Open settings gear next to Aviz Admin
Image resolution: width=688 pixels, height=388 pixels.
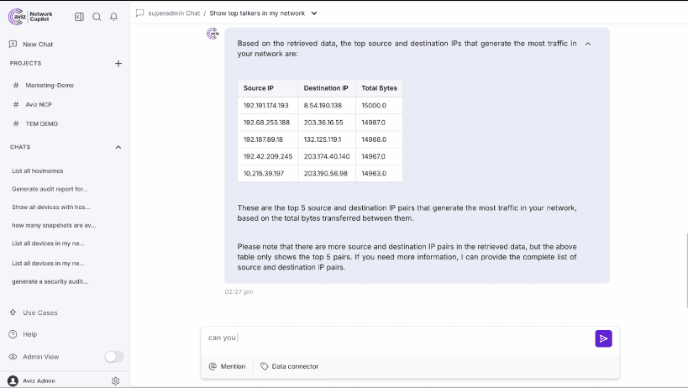pos(115,381)
